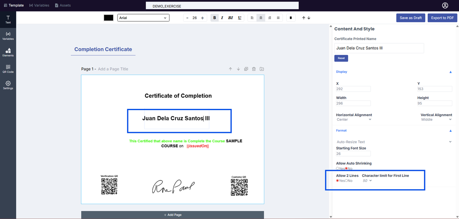Click the Height field
Image resolution: width=459 pixels, height=219 pixels.
click(435, 103)
